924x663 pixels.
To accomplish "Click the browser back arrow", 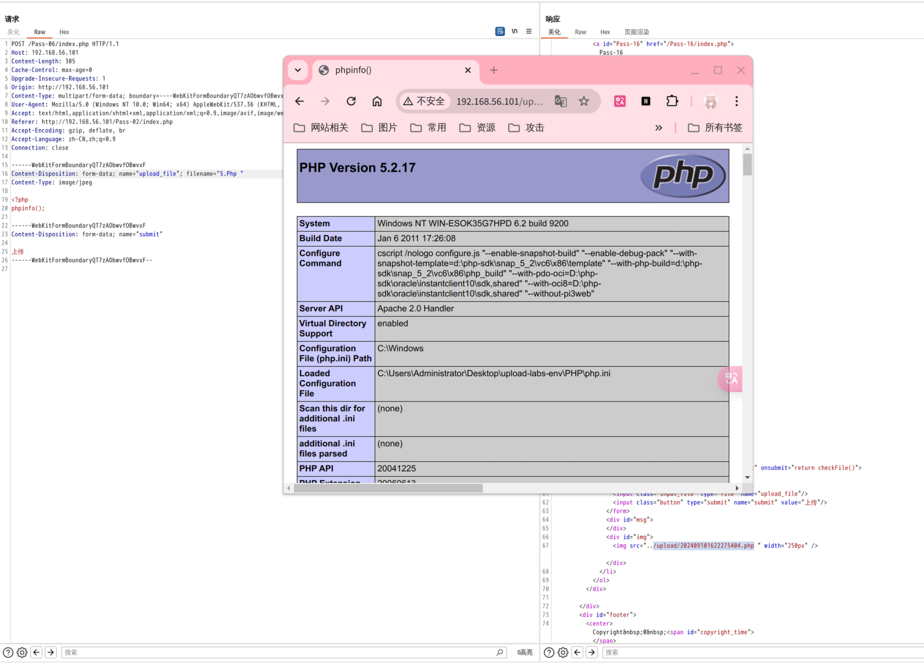I will click(299, 101).
